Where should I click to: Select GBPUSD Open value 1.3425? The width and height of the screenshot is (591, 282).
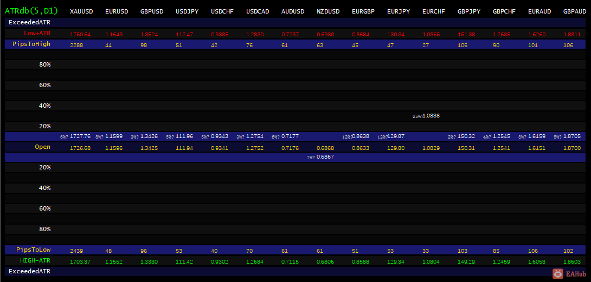[149, 148]
